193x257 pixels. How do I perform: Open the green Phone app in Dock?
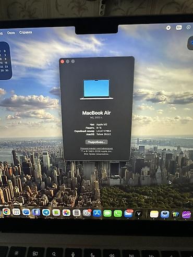point(118,214)
